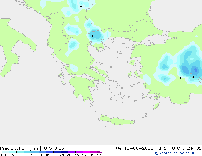Choose the 25–30 mm navy legend swatch
The height and width of the screenshot is (156, 202).
(64, 152)
